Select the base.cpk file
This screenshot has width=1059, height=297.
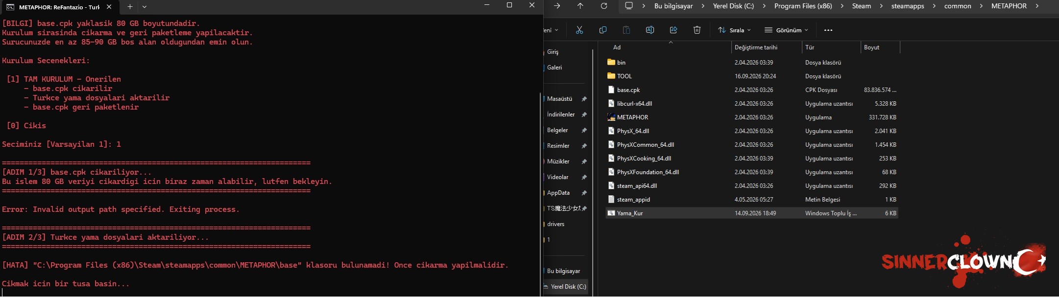[x=752, y=90]
